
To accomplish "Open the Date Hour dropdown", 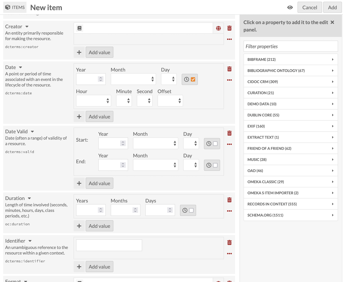I will (x=93, y=101).
